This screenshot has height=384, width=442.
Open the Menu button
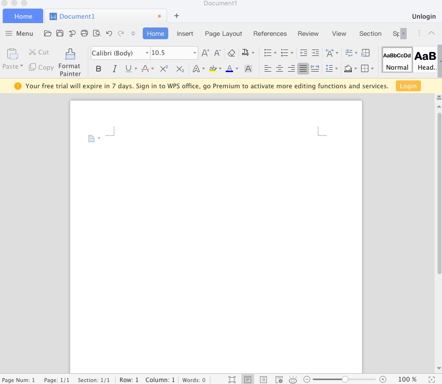(19, 33)
